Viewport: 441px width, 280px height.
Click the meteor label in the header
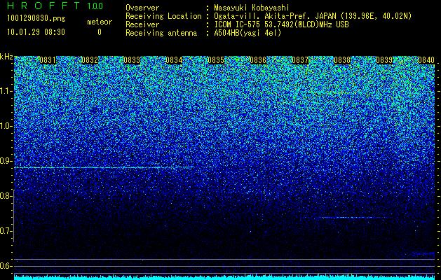click(100, 22)
